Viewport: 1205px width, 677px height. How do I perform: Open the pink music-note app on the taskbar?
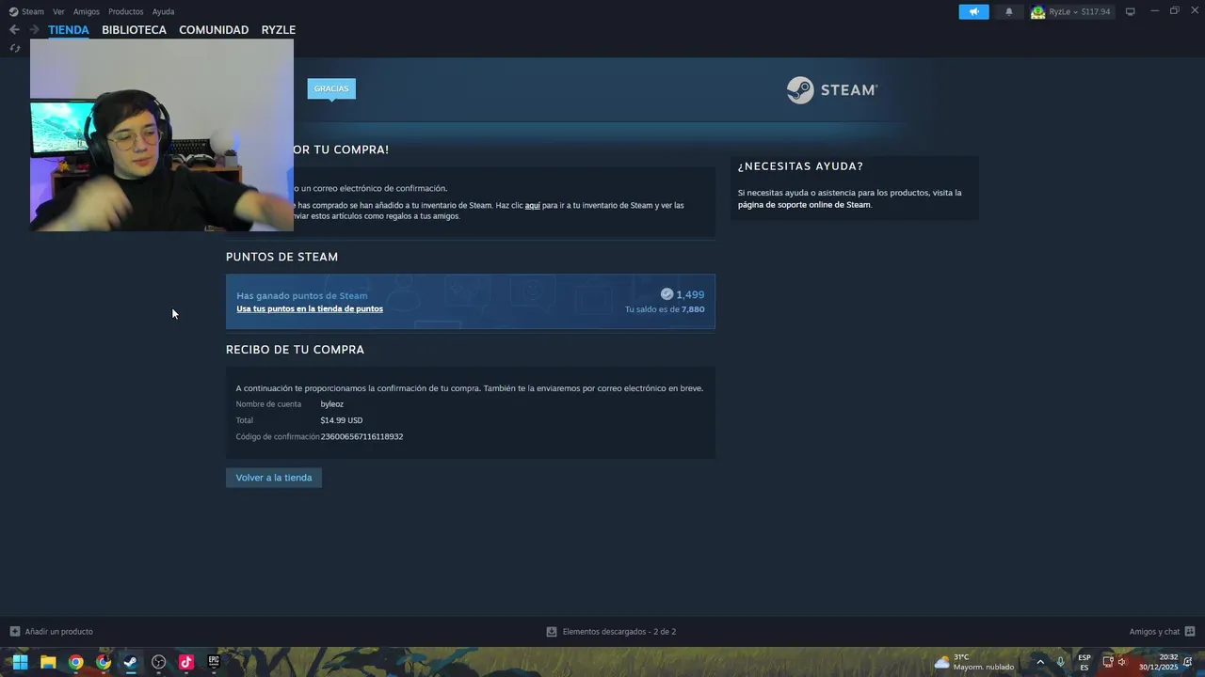pos(186,662)
